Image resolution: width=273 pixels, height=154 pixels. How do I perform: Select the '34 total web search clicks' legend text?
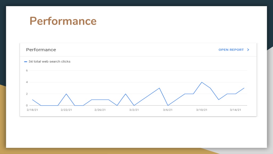[49, 61]
